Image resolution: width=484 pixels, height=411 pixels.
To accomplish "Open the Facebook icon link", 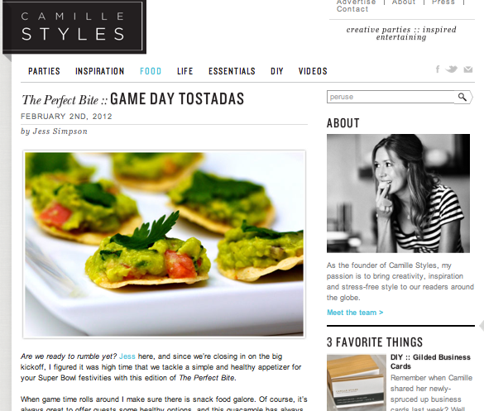I will point(438,69).
